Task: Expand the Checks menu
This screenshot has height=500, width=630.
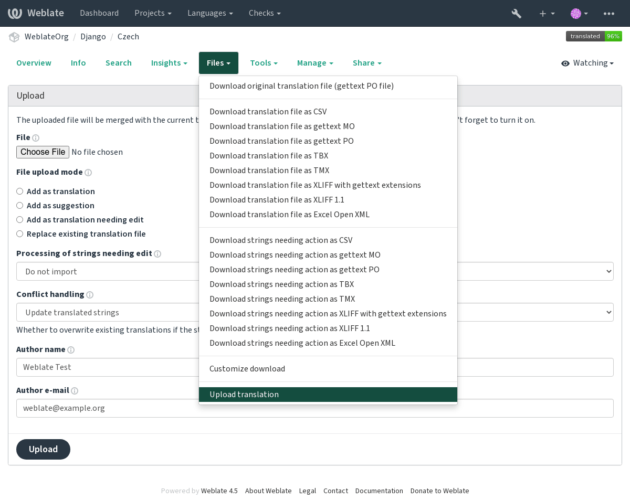Action: coord(265,13)
